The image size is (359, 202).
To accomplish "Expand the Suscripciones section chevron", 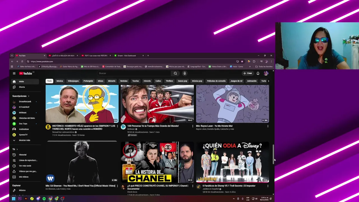I will [28, 96].
